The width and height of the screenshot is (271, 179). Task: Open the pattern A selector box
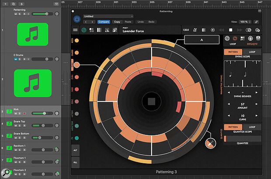pos(202,40)
